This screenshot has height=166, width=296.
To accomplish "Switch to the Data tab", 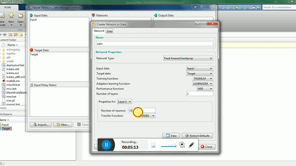I will (x=109, y=31).
